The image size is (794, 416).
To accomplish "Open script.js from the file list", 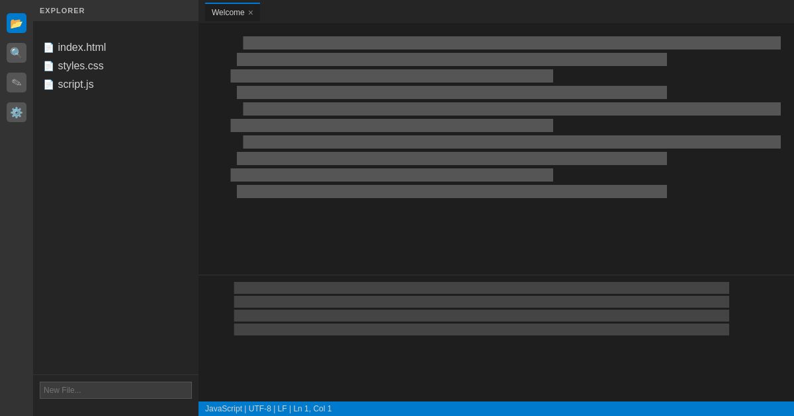I will 75,85.
